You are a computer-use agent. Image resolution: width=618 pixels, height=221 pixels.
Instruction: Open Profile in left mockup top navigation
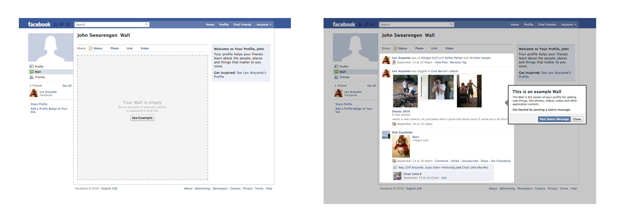[x=224, y=25]
